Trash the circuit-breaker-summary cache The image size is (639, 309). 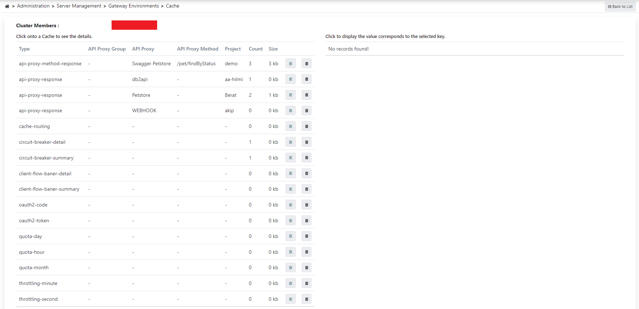306,158
